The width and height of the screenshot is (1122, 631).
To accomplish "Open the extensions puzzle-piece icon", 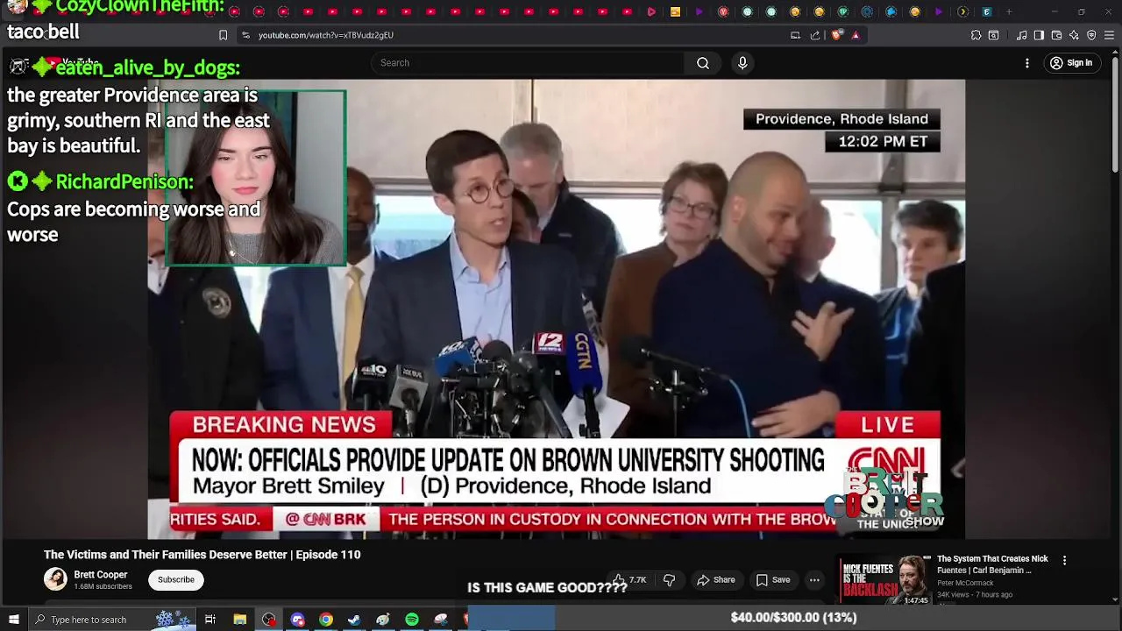I will click(976, 35).
